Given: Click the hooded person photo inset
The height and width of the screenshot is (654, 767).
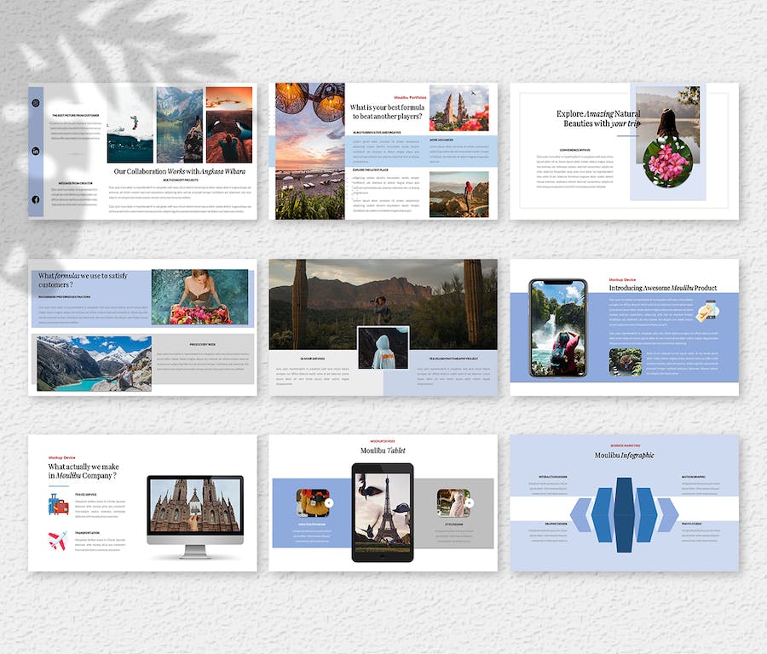Looking at the screenshot, I should [x=383, y=348].
